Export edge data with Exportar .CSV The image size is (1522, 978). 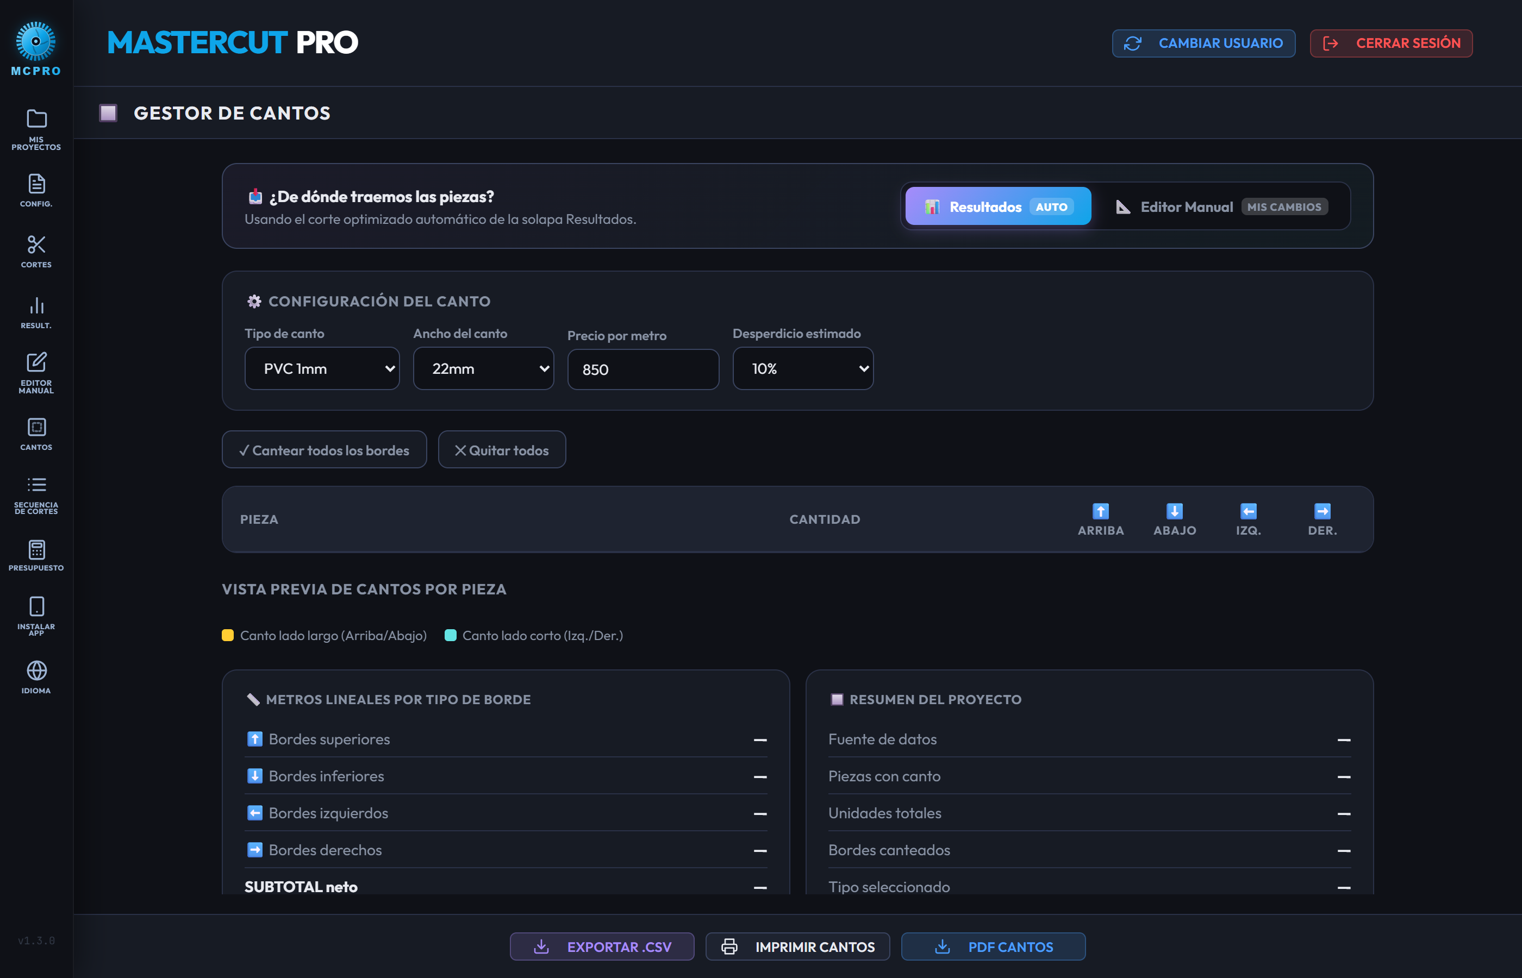point(602,946)
